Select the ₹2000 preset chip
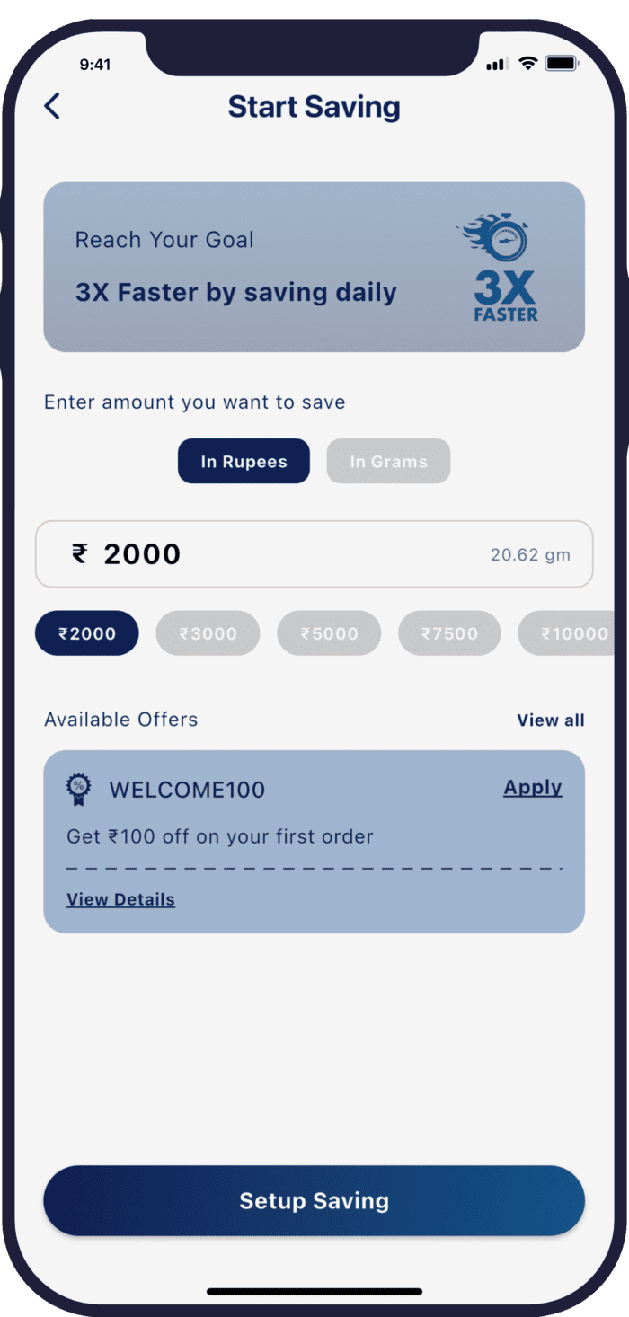The width and height of the screenshot is (629, 1317). [87, 633]
